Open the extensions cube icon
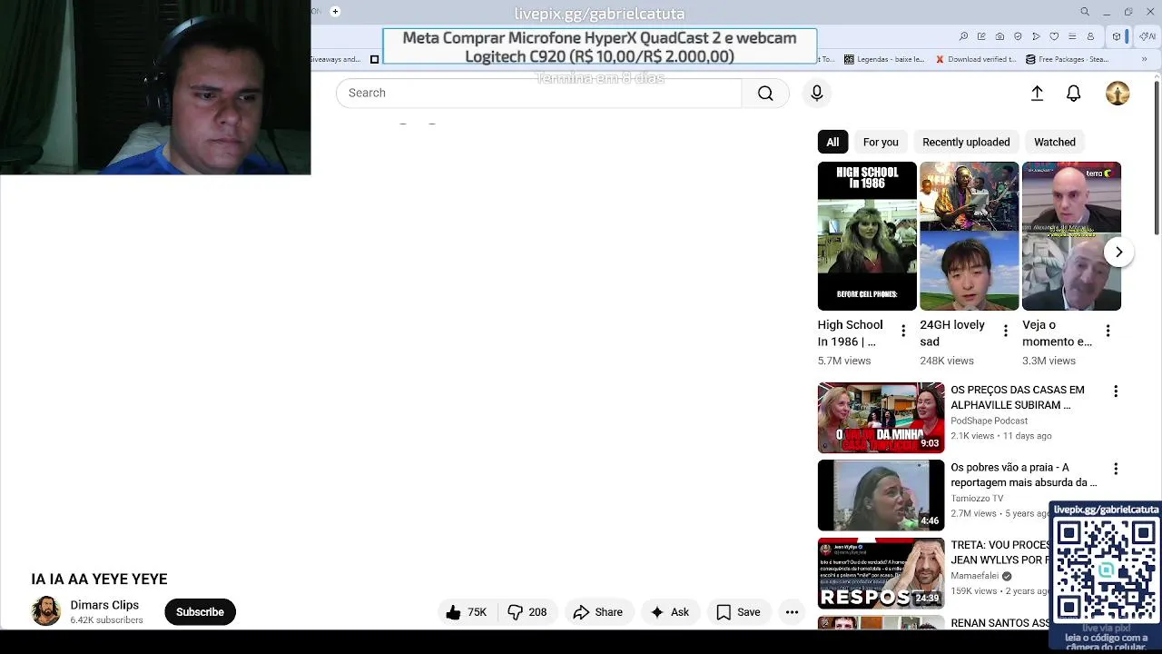The height and width of the screenshot is (654, 1162). [1117, 36]
